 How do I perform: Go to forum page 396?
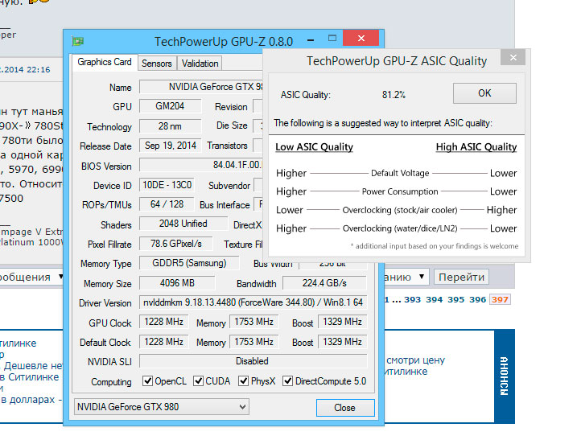pos(478,300)
